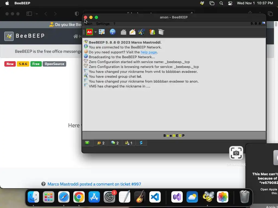Open Launchpad from the Dock
The image size is (278, 208).
[x=48, y=197]
